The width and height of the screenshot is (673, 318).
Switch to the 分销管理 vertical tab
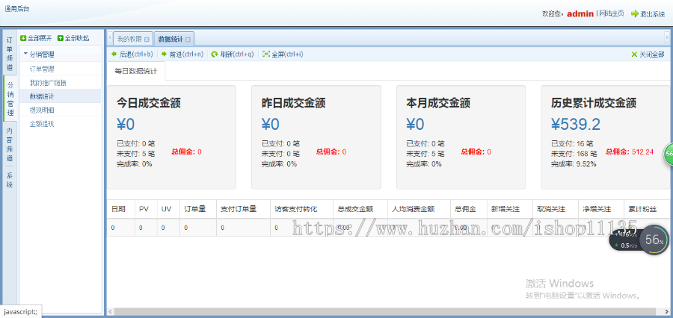click(x=10, y=99)
